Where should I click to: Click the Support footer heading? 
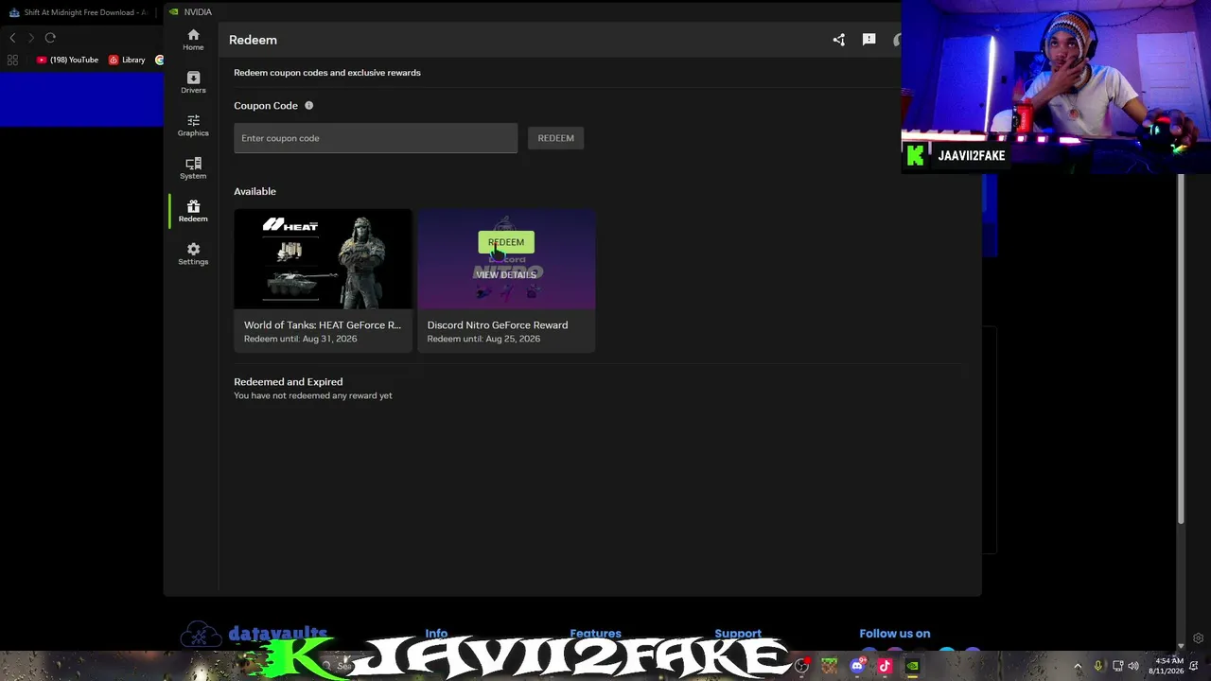coord(738,634)
